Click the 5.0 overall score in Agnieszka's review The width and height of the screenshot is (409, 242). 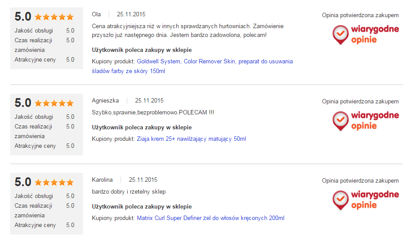tap(23, 103)
